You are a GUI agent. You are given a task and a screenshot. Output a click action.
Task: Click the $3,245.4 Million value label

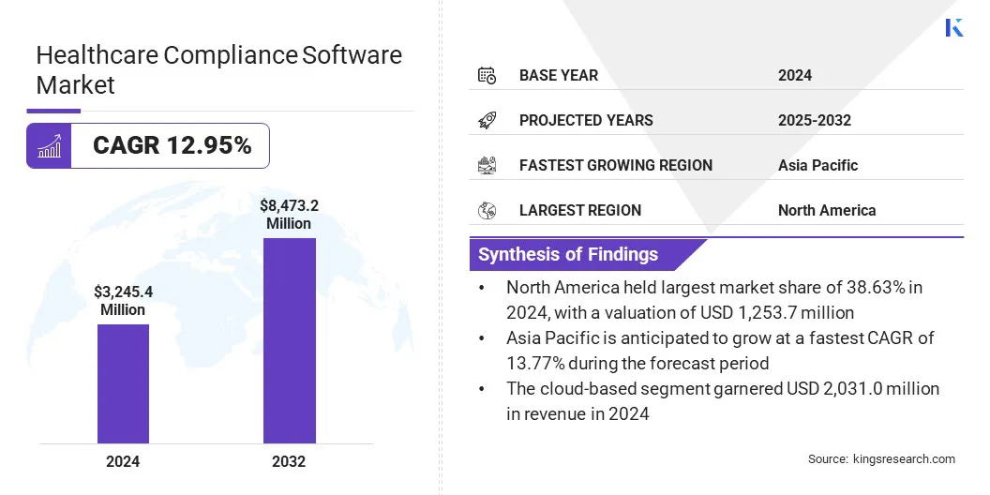tap(123, 300)
